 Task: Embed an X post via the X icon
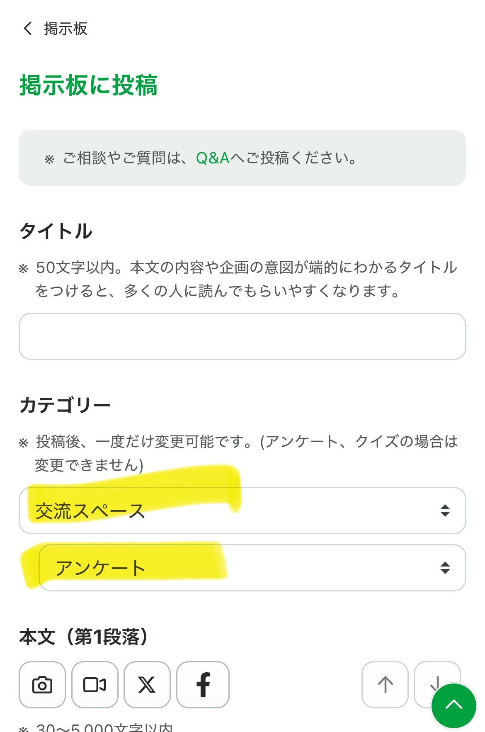tap(147, 685)
